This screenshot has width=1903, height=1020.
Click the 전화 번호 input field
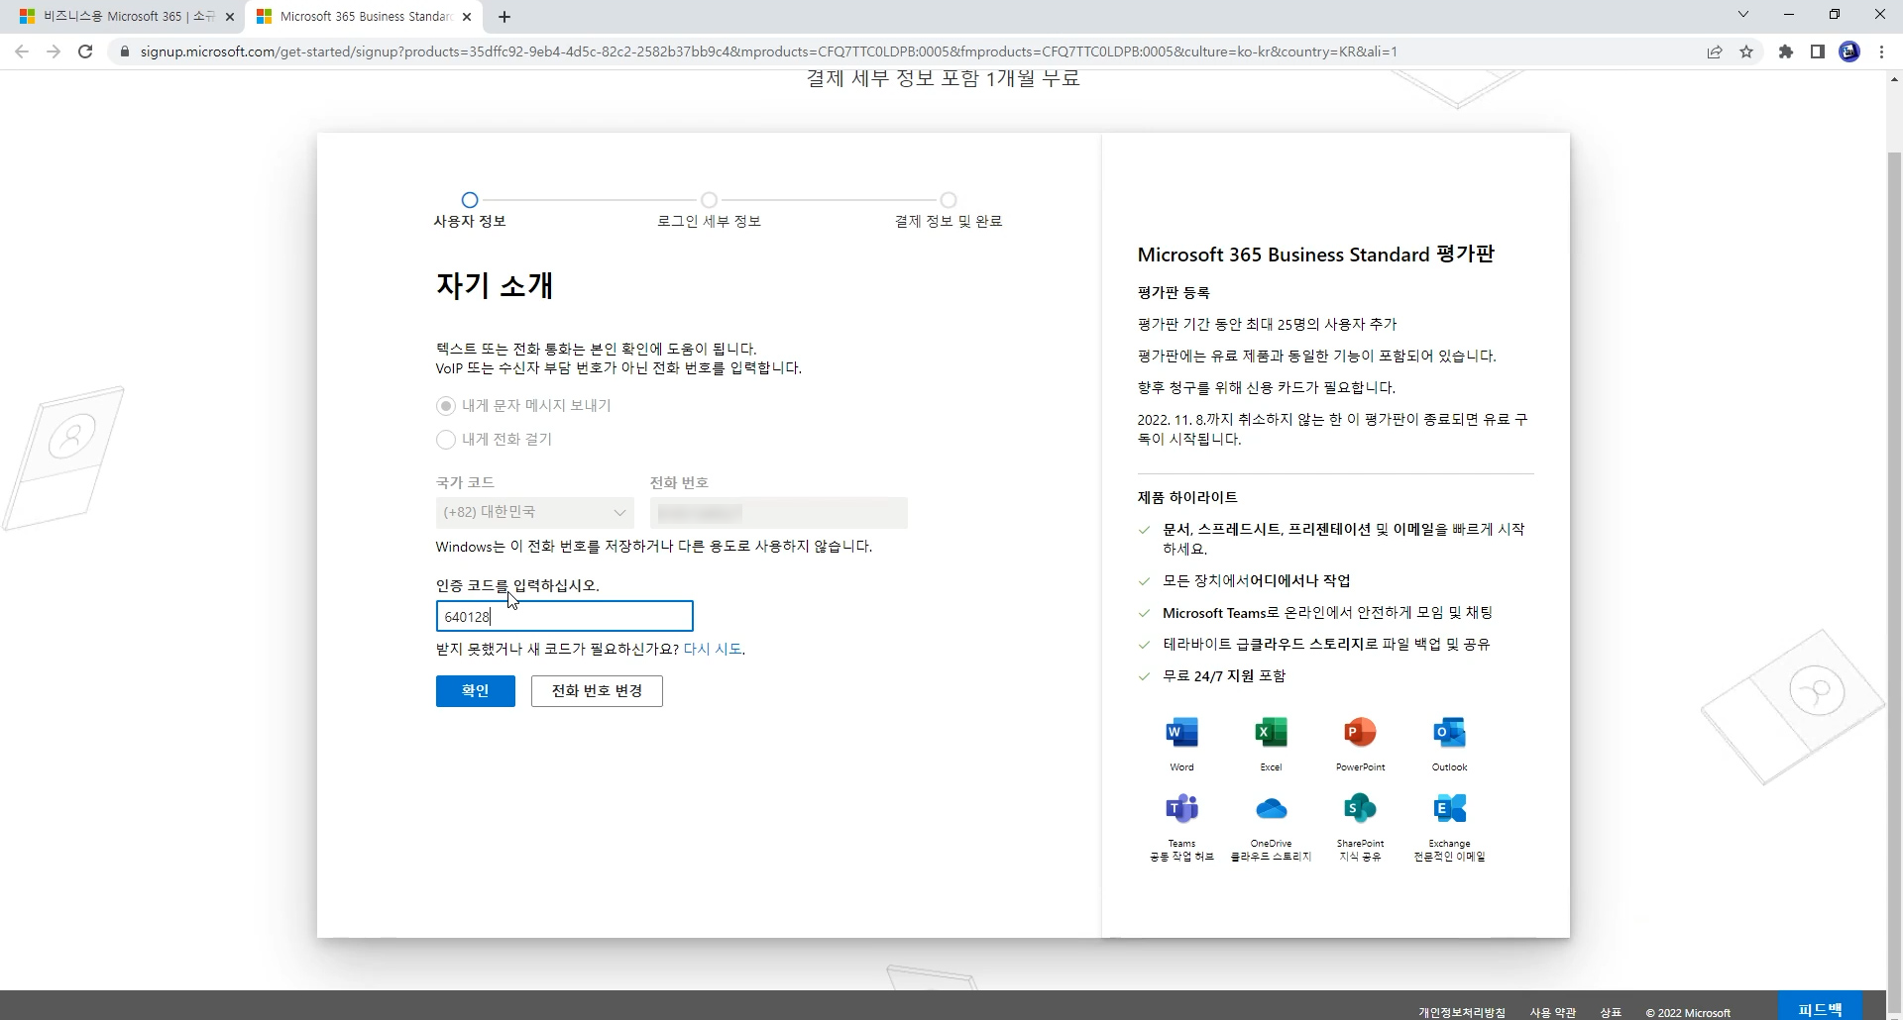pyautogui.click(x=778, y=512)
